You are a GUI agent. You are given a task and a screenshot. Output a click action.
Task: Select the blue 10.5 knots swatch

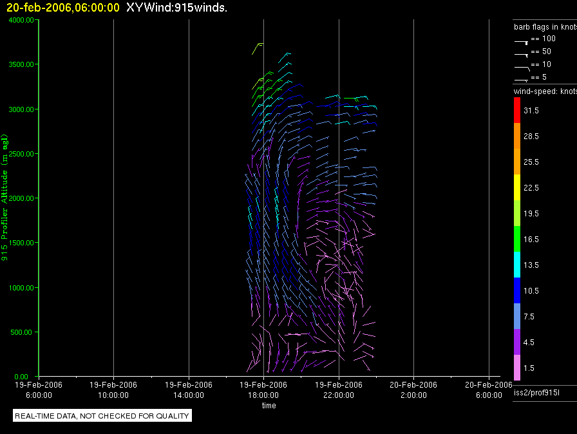tap(517, 290)
